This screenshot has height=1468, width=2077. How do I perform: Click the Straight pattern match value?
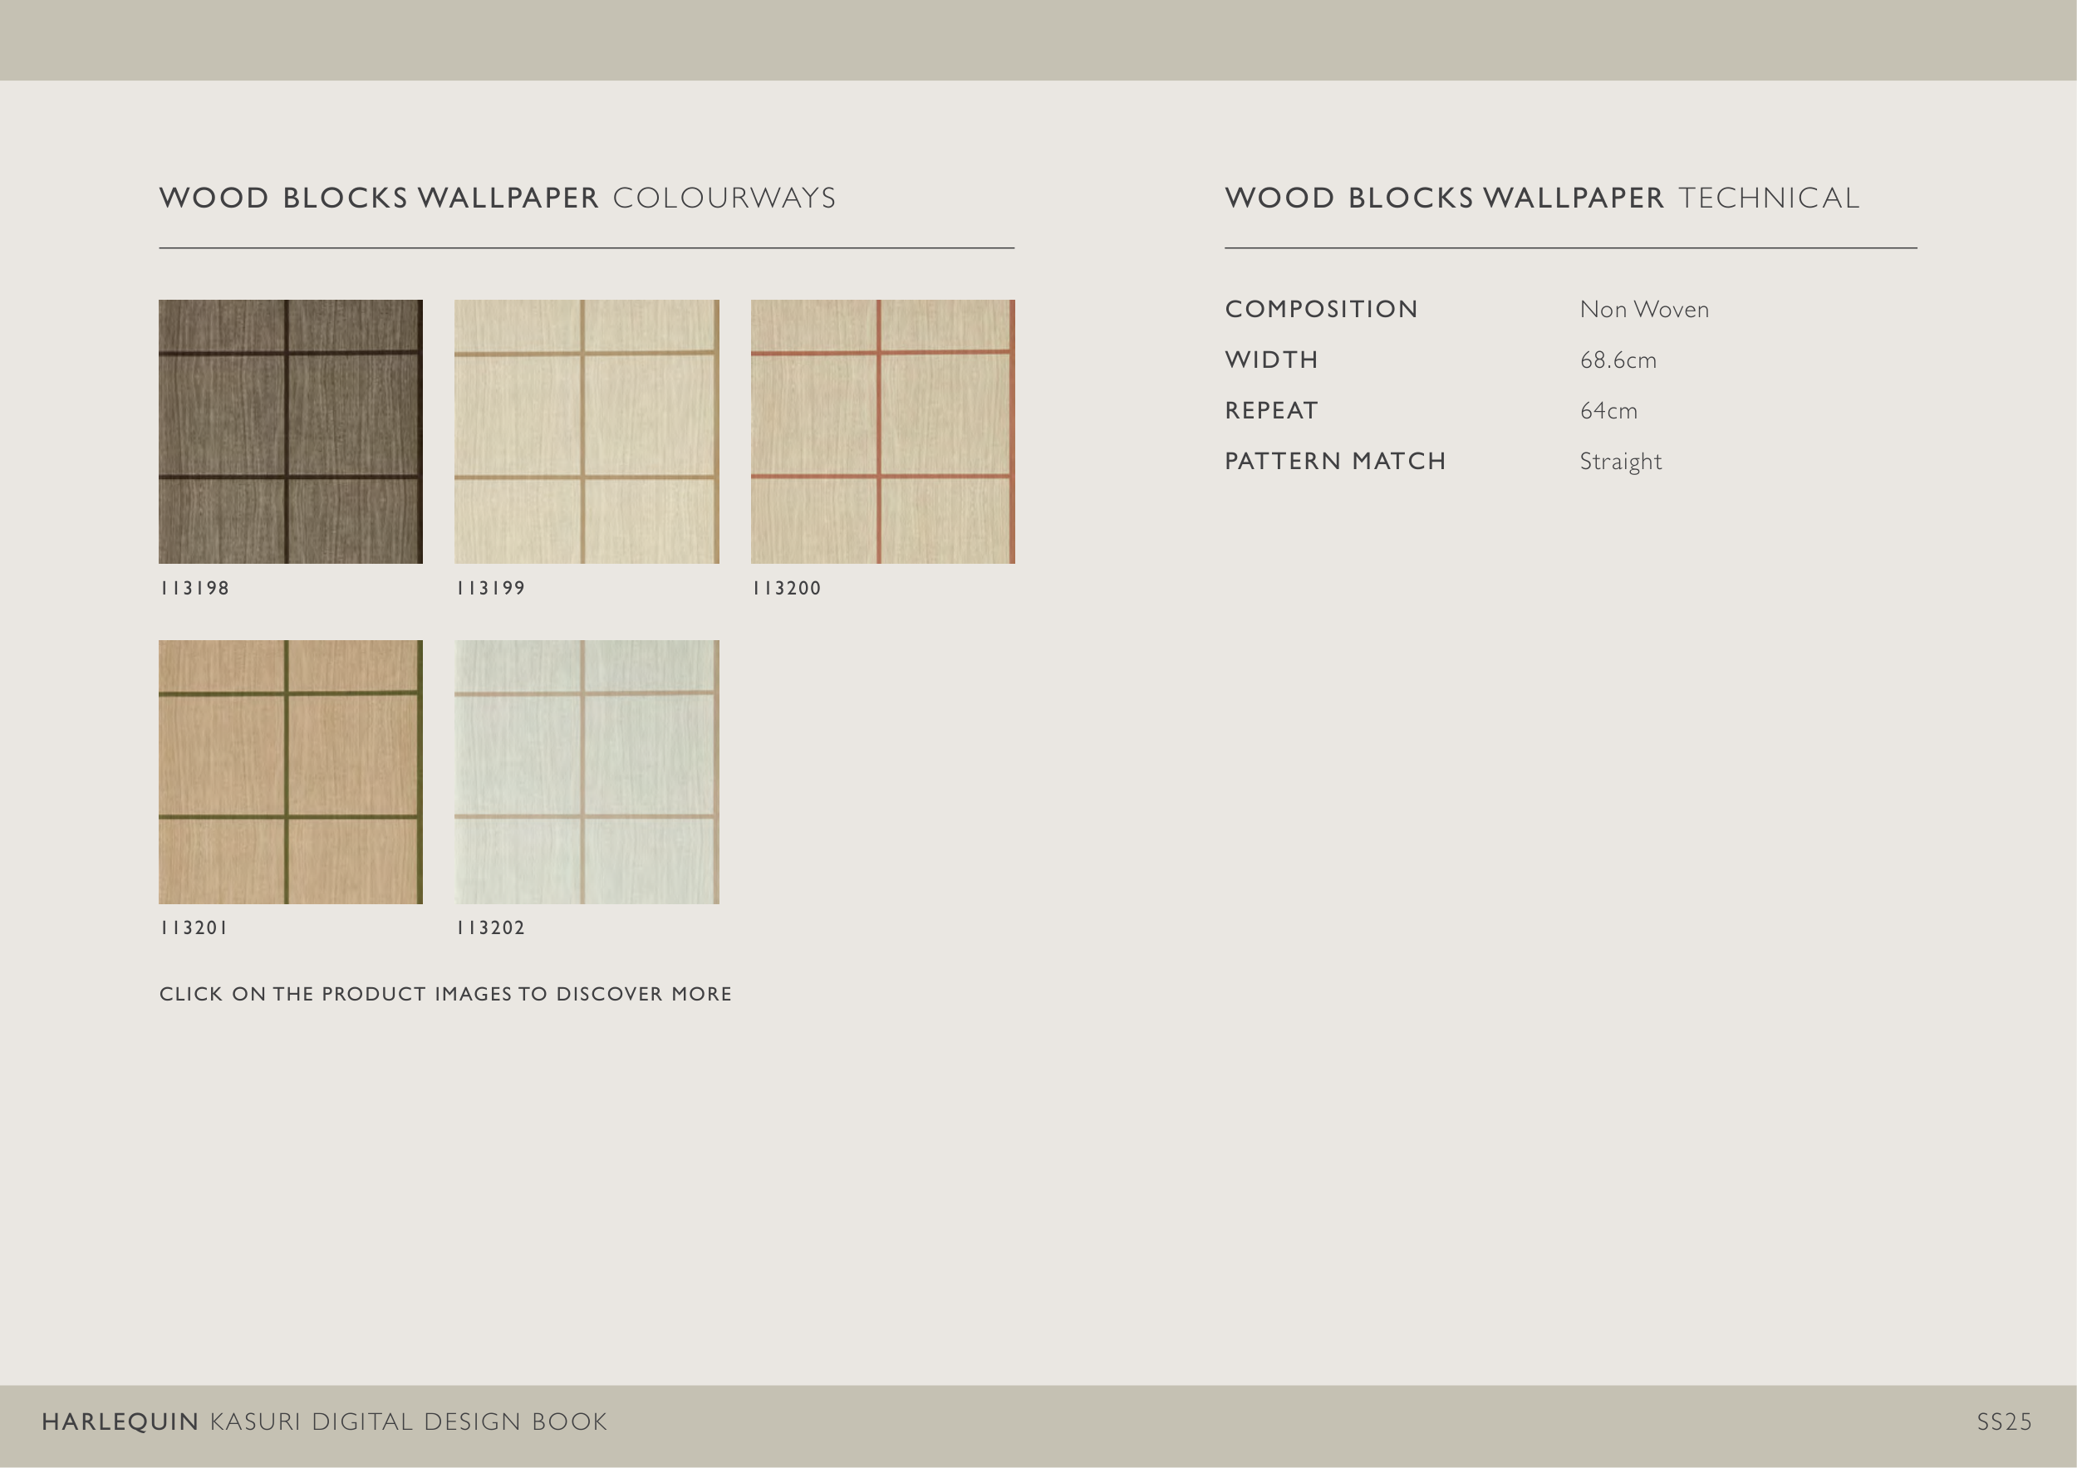1620,462
